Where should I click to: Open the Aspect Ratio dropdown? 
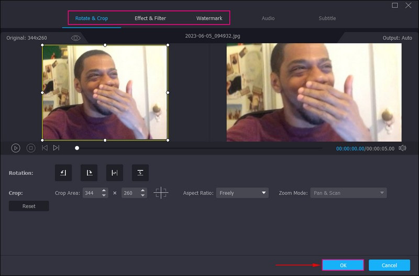click(242, 193)
